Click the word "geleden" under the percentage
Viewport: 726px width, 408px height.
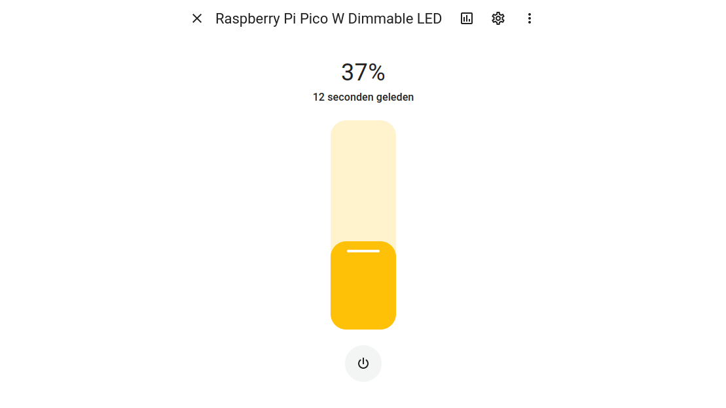coord(395,97)
